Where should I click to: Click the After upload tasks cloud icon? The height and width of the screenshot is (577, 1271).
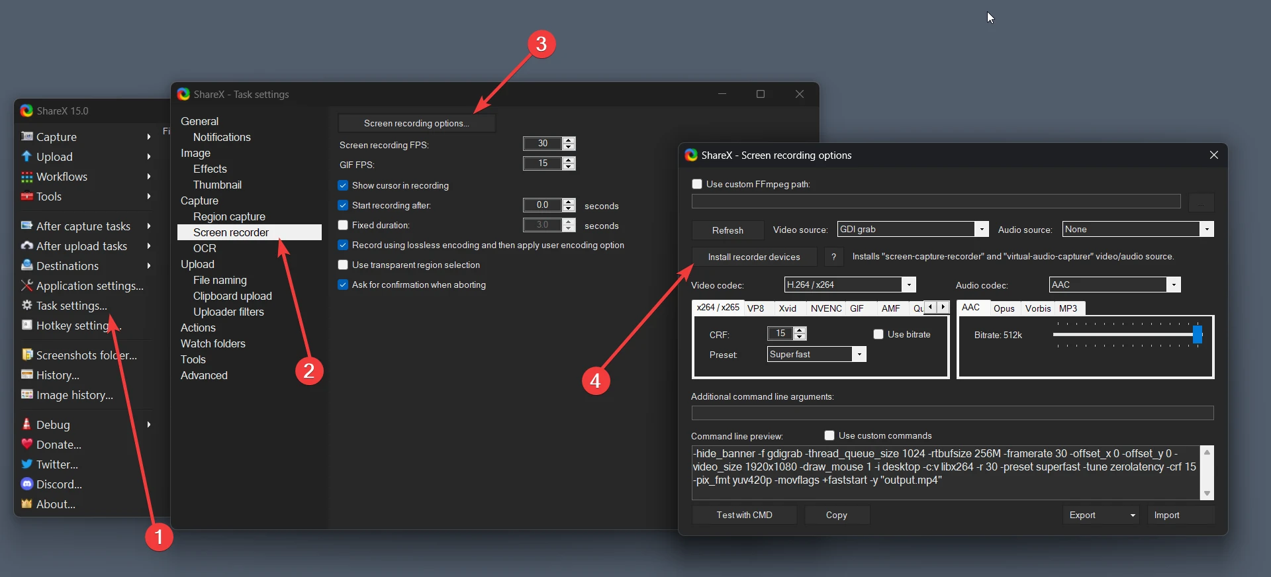pyautogui.click(x=27, y=245)
